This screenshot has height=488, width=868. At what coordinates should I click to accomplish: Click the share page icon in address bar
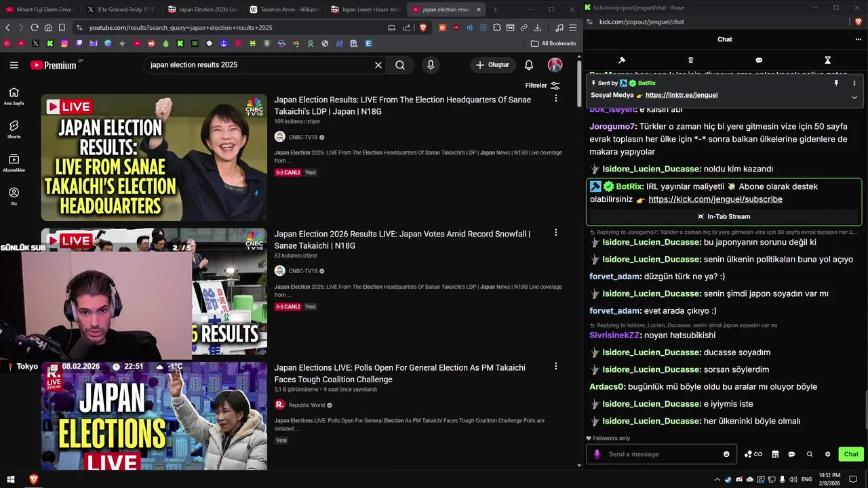(407, 28)
